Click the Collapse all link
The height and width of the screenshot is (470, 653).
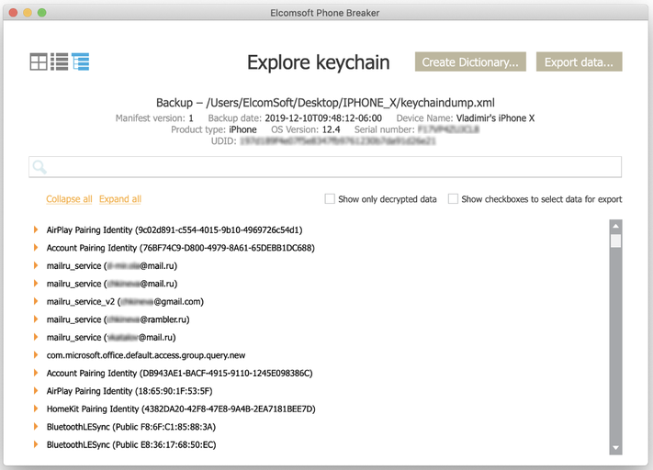coord(69,199)
